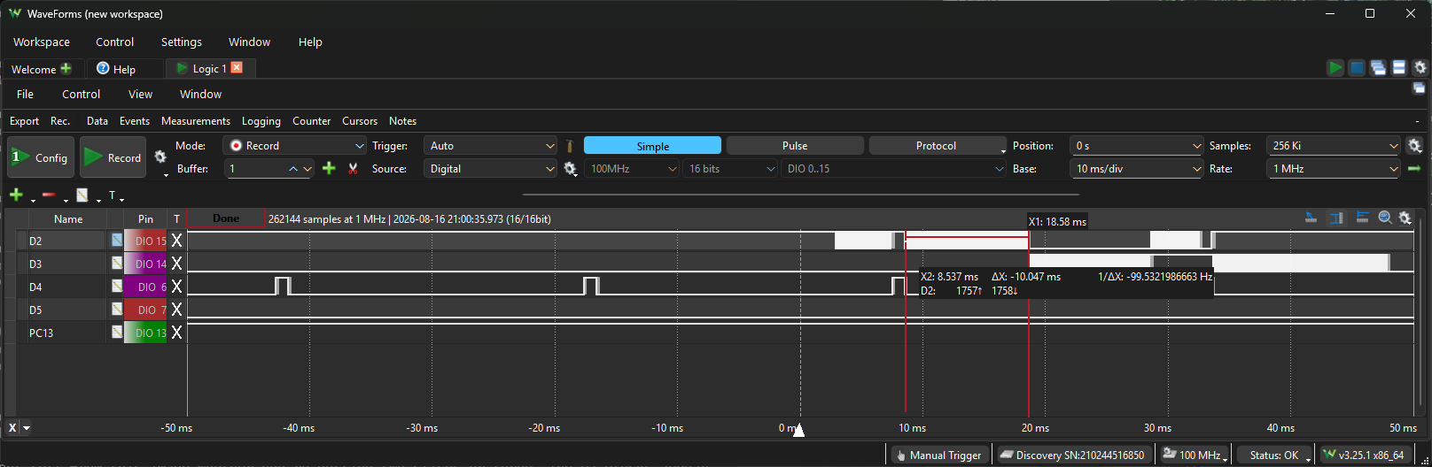Remove buffer with red scissors icon

point(353,168)
